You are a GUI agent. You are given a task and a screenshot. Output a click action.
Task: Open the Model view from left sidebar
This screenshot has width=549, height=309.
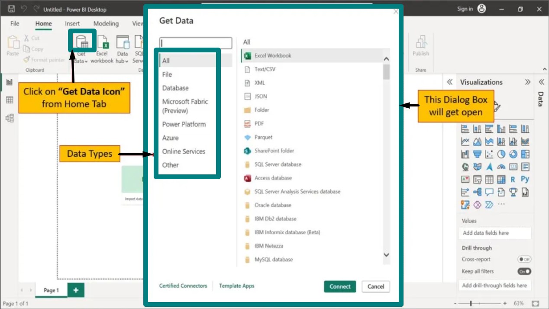pyautogui.click(x=10, y=118)
